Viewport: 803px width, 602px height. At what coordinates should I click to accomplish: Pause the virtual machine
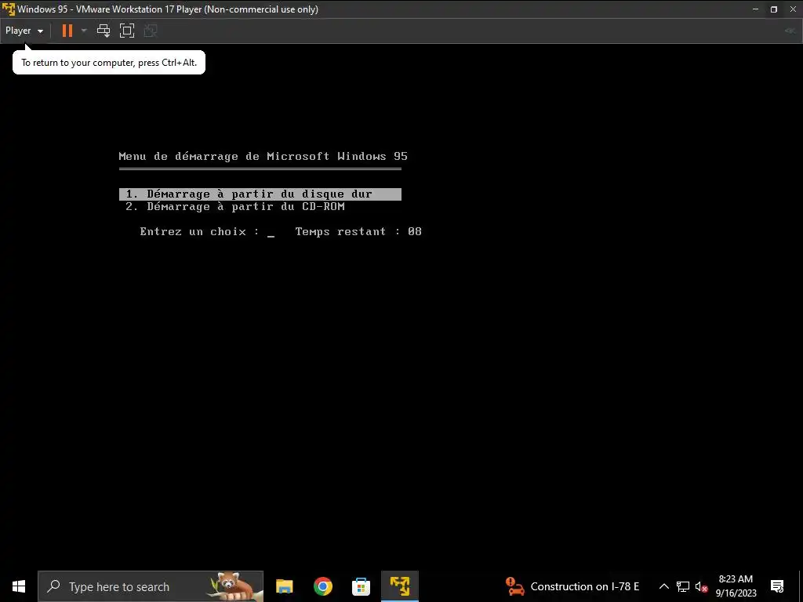click(x=67, y=31)
